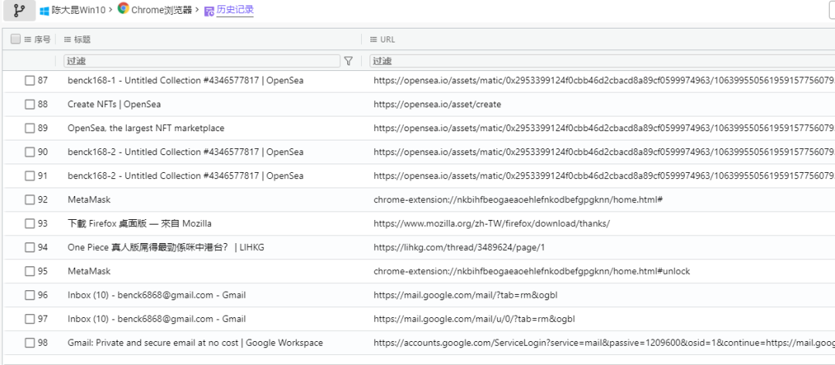Check the box for row 92
The image size is (835, 365).
[x=30, y=200]
